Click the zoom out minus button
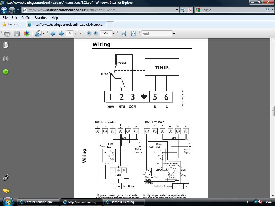The image size is (275, 206). click(x=89, y=34)
